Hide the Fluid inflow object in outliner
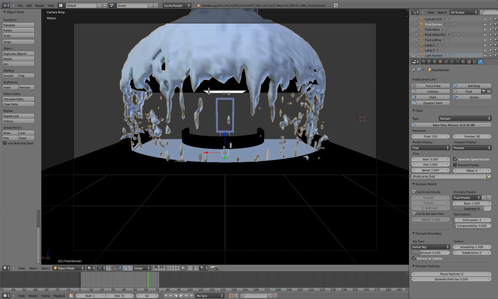This screenshot has width=498, height=299. [x=485, y=30]
